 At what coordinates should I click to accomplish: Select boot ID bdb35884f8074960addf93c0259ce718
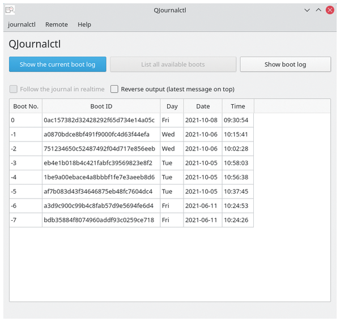pyautogui.click(x=101, y=220)
